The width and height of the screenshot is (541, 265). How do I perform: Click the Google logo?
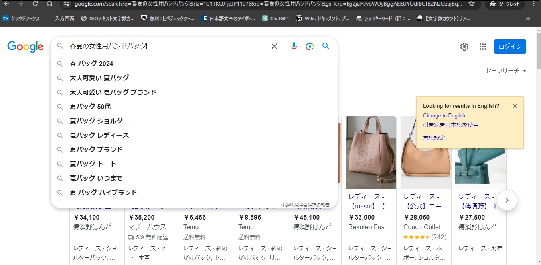(x=25, y=47)
